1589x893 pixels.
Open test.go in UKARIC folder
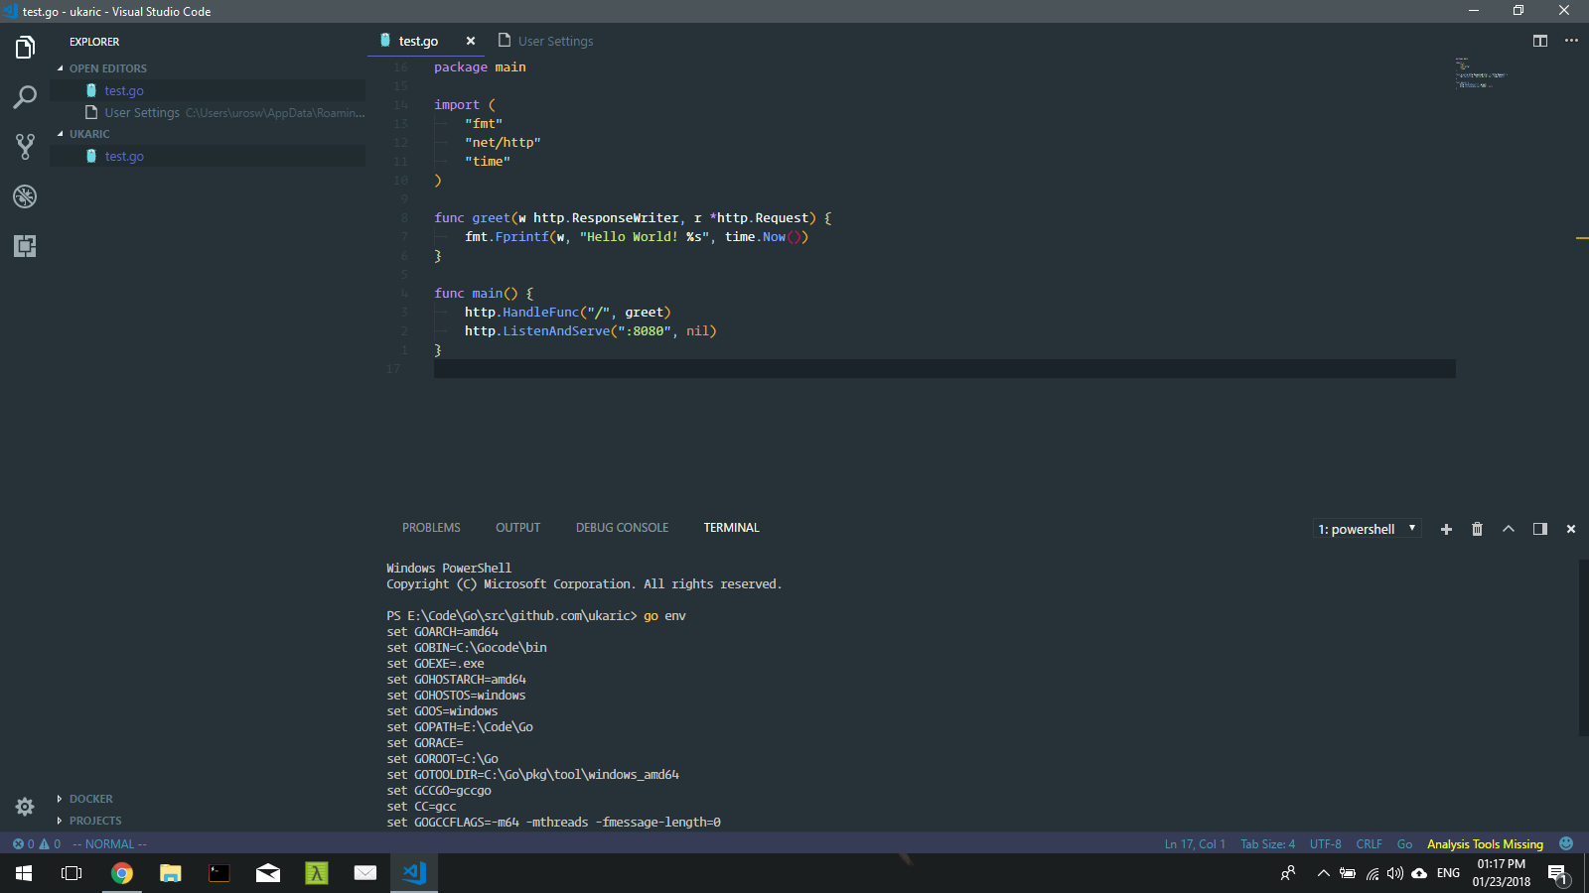(124, 156)
